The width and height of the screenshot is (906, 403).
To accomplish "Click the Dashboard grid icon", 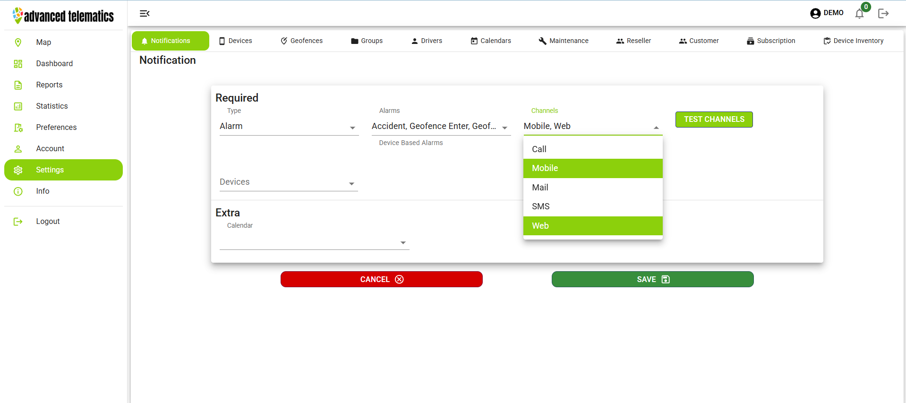I will click(18, 64).
